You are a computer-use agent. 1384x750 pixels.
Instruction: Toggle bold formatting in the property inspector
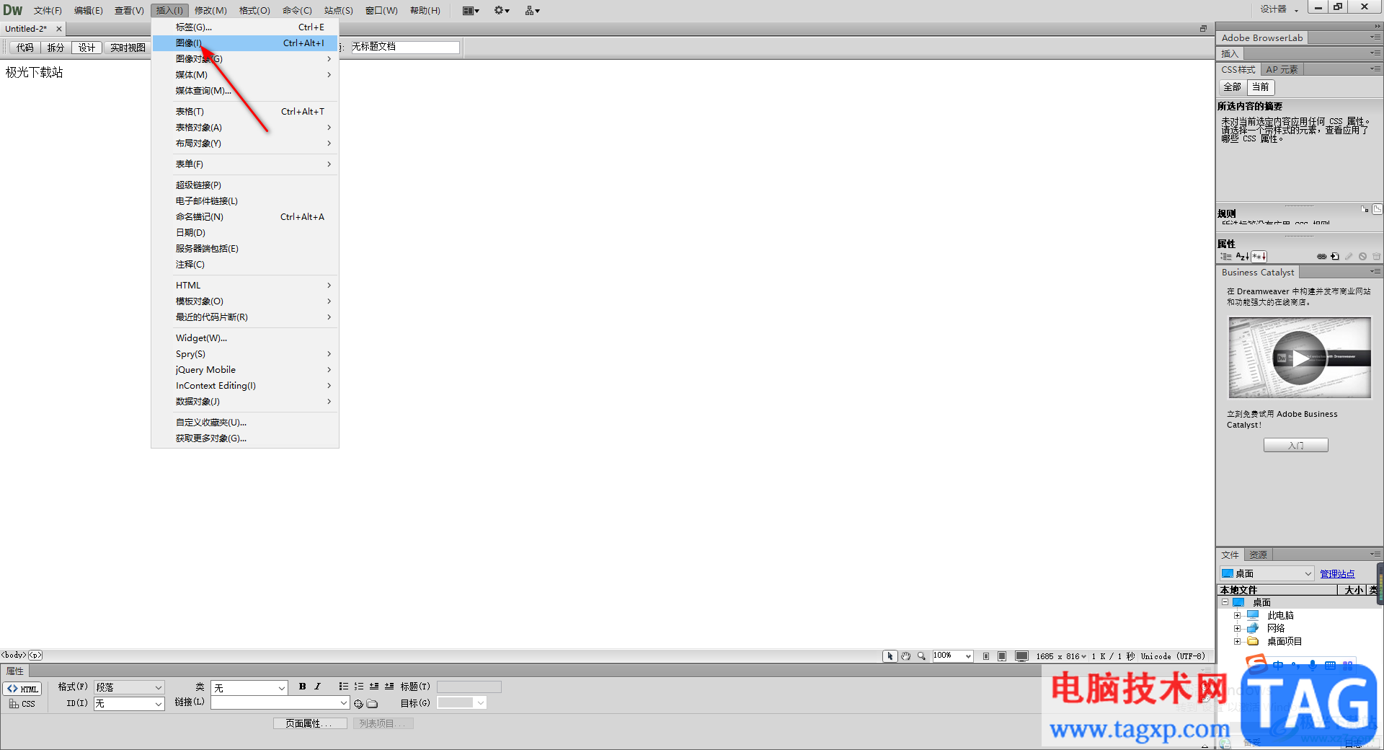point(302,687)
